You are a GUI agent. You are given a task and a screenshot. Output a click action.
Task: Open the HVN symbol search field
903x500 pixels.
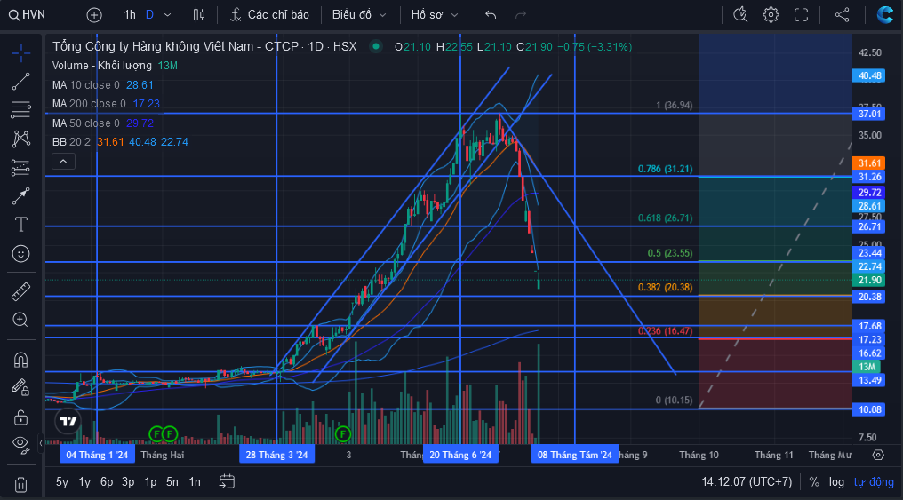[x=27, y=15]
